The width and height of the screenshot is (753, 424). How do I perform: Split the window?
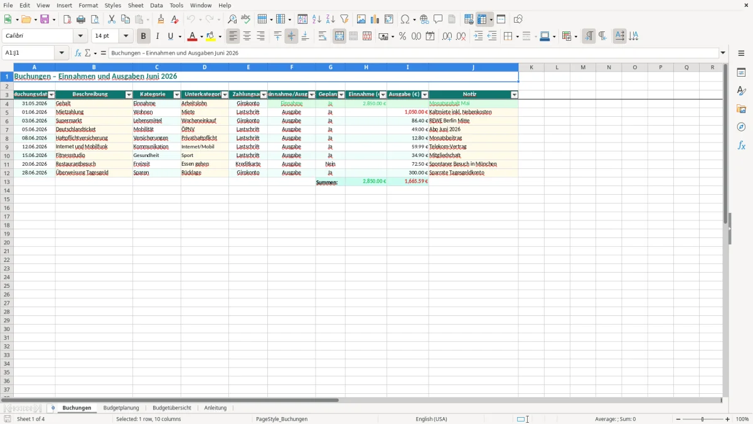(x=501, y=19)
